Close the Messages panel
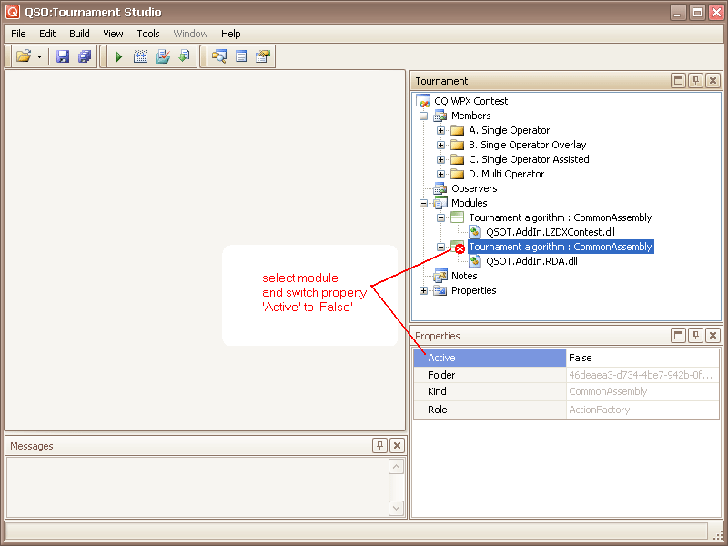Image resolution: width=728 pixels, height=546 pixels. click(397, 446)
